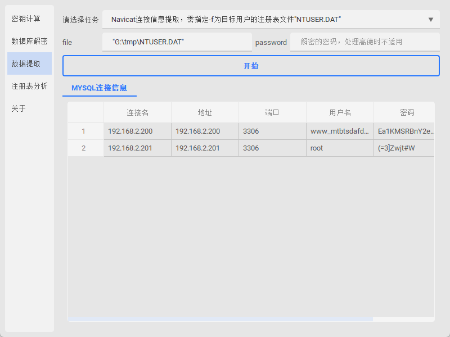
Task: Go to 注册表分析 sidebar page
Action: coord(29,86)
